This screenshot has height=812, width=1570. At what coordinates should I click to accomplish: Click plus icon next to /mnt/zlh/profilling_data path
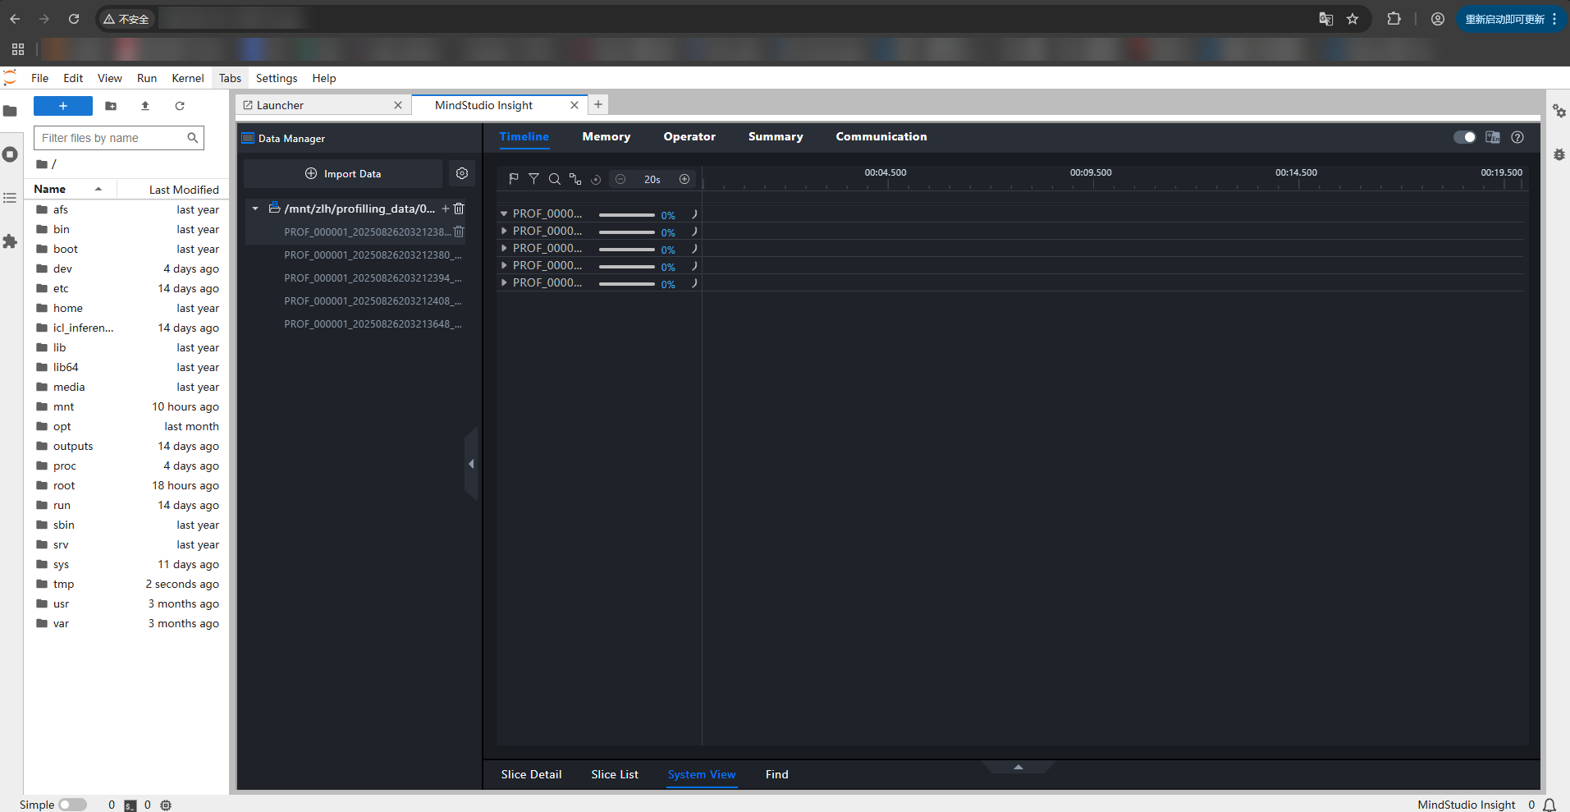[x=446, y=209]
